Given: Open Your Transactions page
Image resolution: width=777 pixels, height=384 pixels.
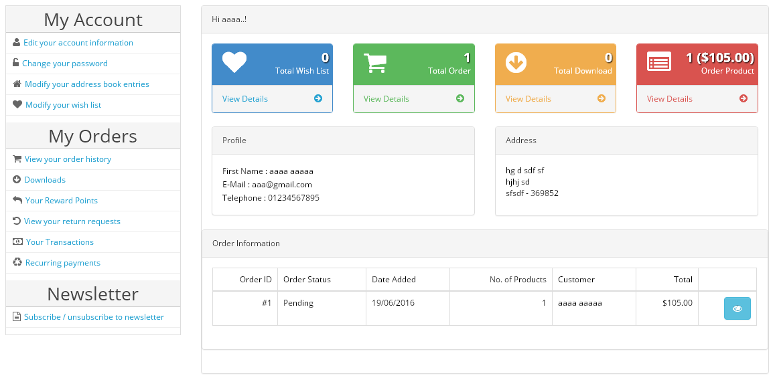Looking at the screenshot, I should pyautogui.click(x=60, y=242).
